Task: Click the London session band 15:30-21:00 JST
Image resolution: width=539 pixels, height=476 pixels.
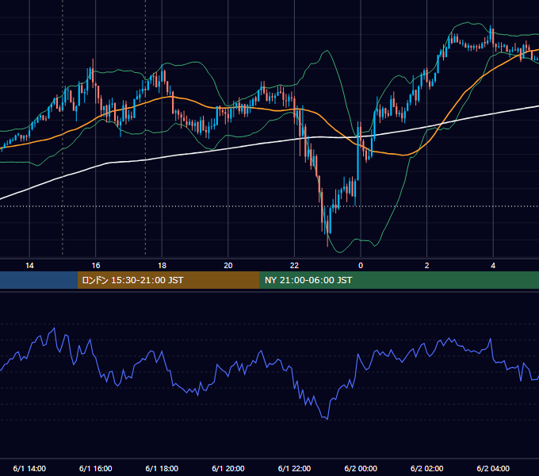Action: pyautogui.click(x=168, y=280)
